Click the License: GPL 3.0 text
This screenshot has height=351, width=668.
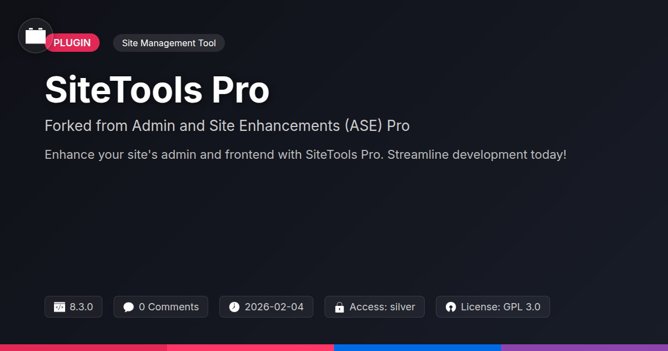(x=500, y=307)
